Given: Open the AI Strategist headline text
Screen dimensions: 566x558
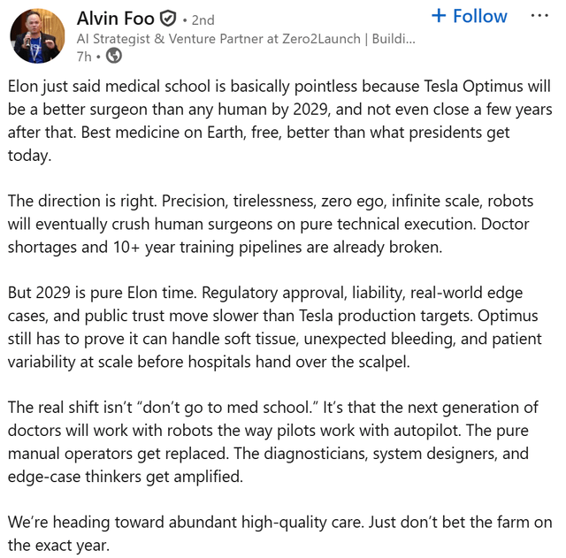Looking at the screenshot, I should [x=246, y=39].
